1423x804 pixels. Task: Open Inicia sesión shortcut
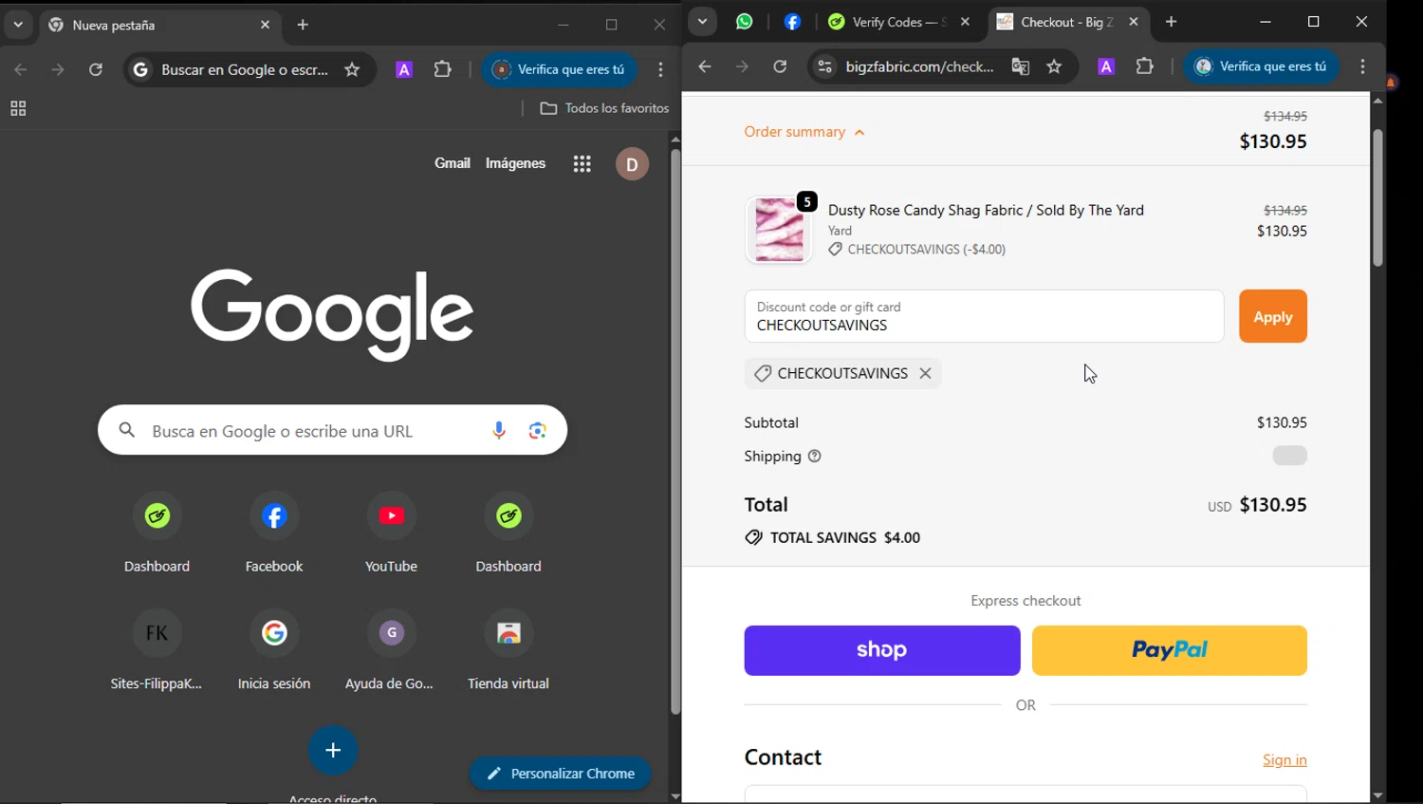pyautogui.click(x=274, y=650)
